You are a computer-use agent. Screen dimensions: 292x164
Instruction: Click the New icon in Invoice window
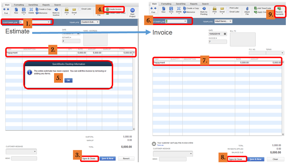pos(163,8)
